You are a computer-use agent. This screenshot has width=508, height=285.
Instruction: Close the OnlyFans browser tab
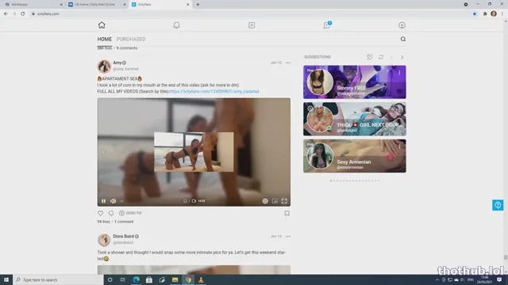point(187,5)
